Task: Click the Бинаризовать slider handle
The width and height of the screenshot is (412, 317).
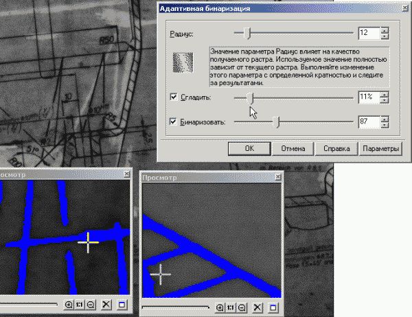Action: (275, 122)
